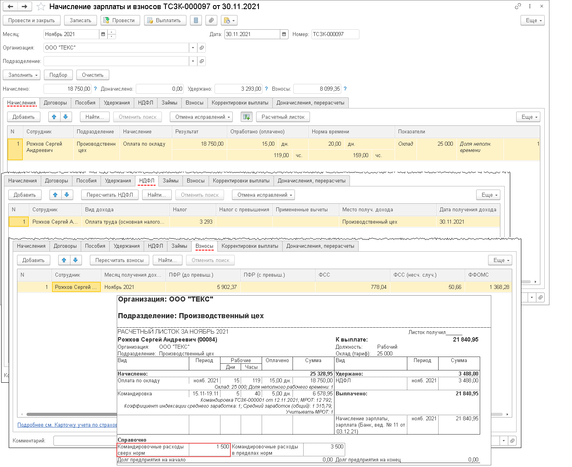Click the Вид дохода column header

tap(125, 210)
